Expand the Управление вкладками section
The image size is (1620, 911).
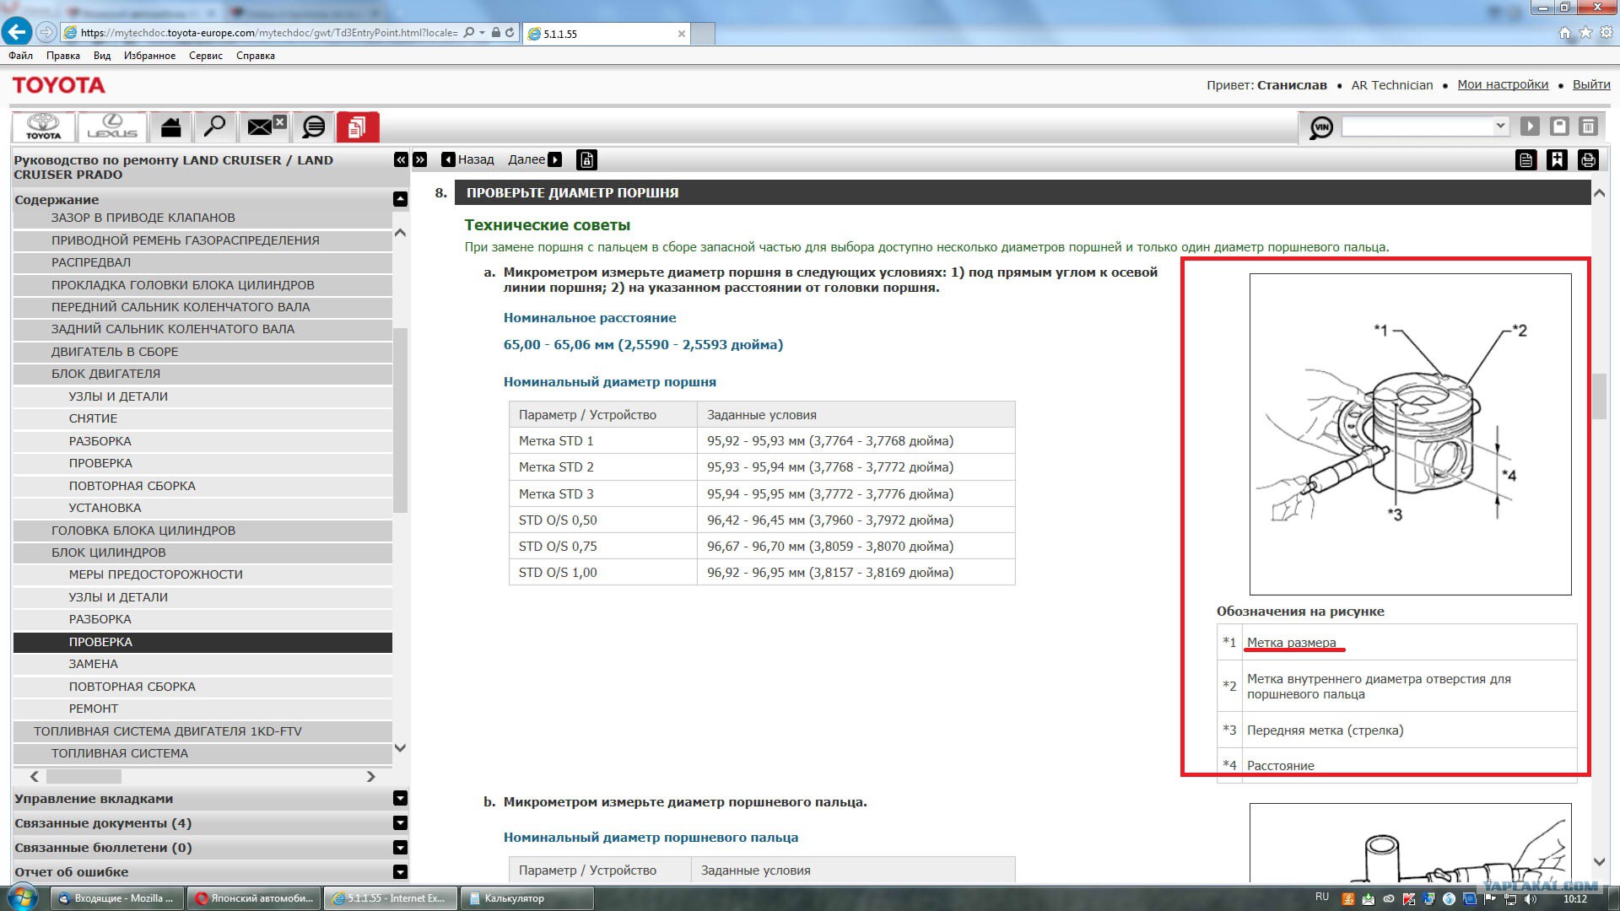coord(400,798)
